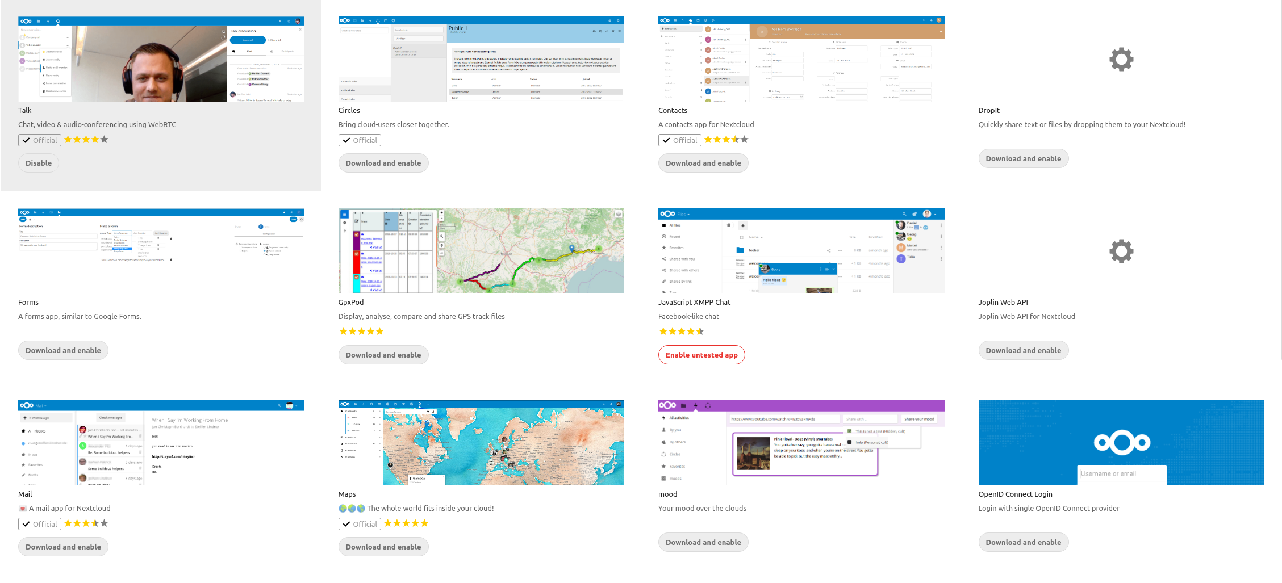Screen dimensions: 1282x583
Task: Click the gear icon for DropIt
Action: [x=1121, y=59]
